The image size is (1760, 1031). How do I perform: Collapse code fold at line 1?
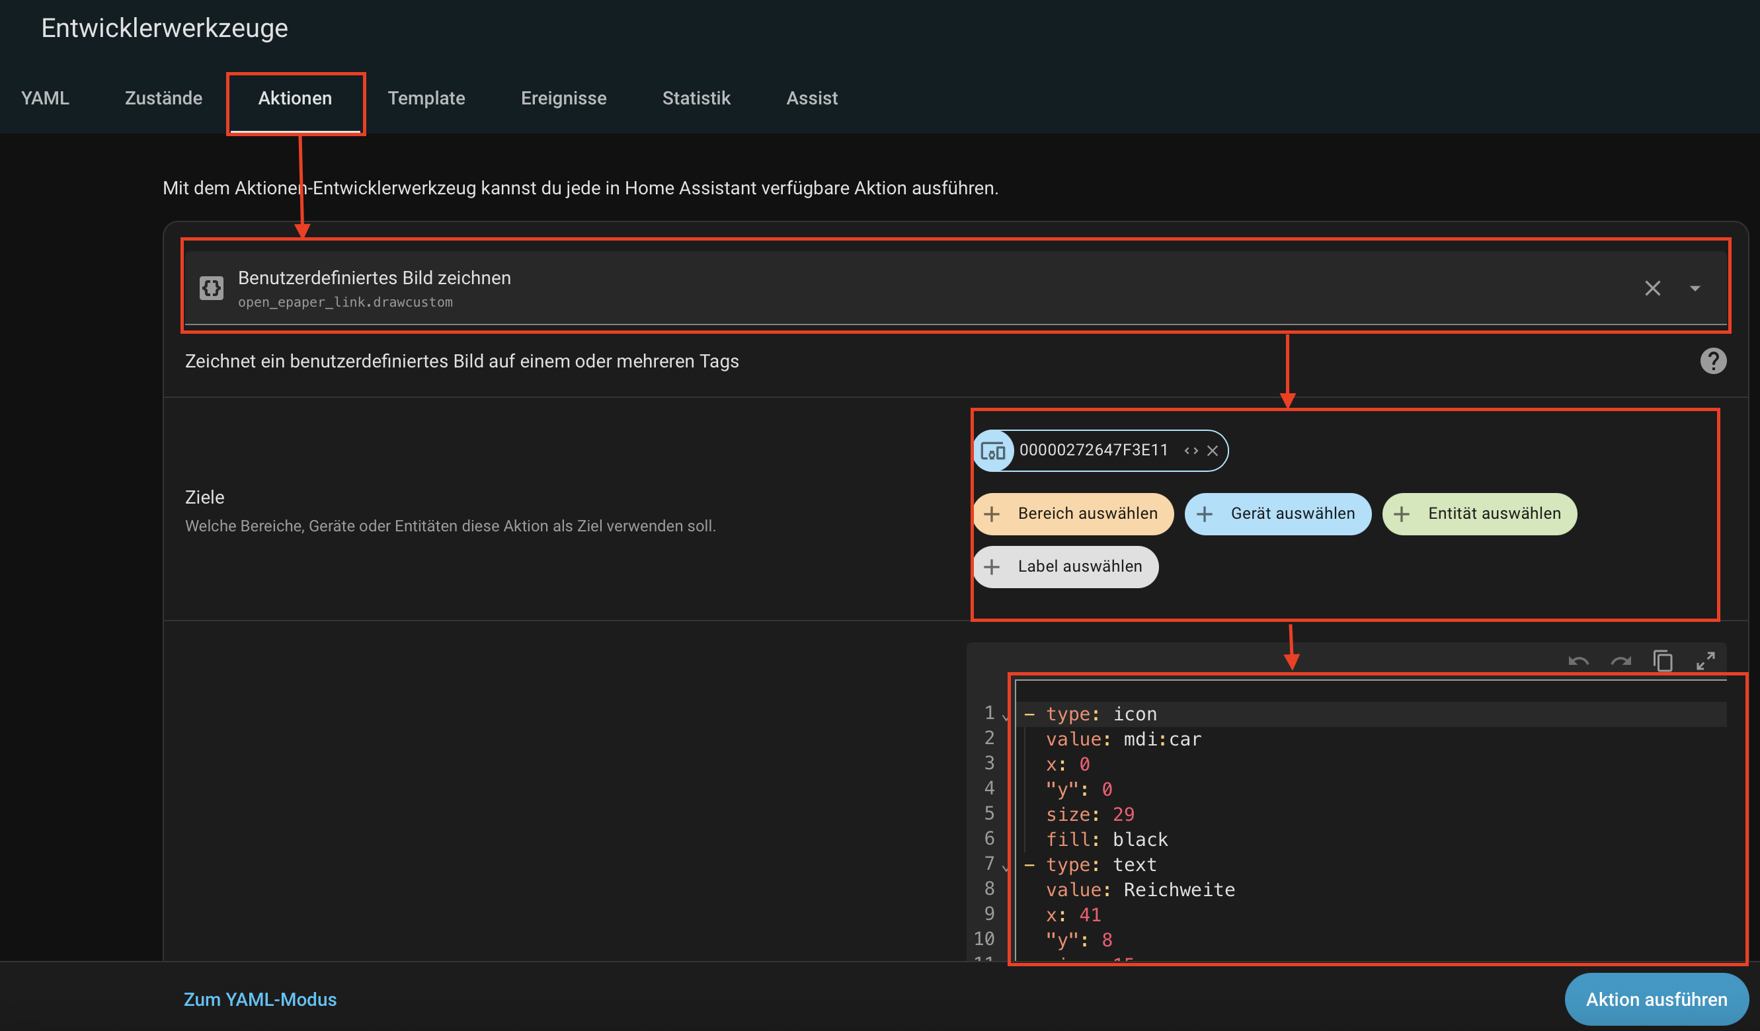[x=1006, y=716]
